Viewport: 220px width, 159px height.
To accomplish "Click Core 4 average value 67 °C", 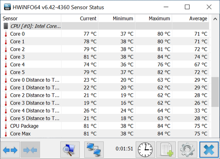I will coord(201,65).
